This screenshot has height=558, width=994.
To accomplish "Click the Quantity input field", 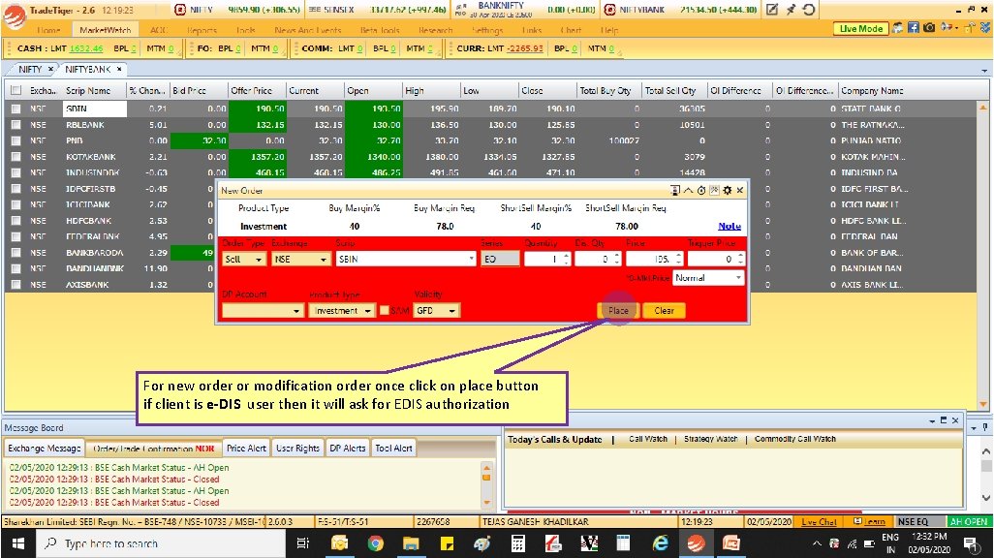I will 547,260.
